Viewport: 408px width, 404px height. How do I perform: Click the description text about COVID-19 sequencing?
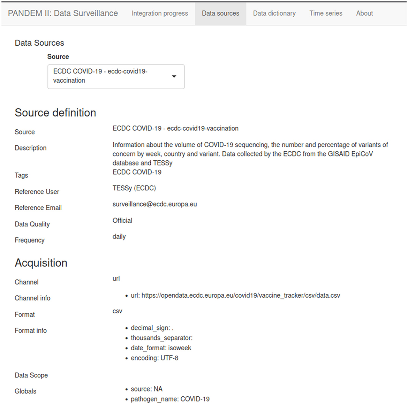[x=250, y=154]
